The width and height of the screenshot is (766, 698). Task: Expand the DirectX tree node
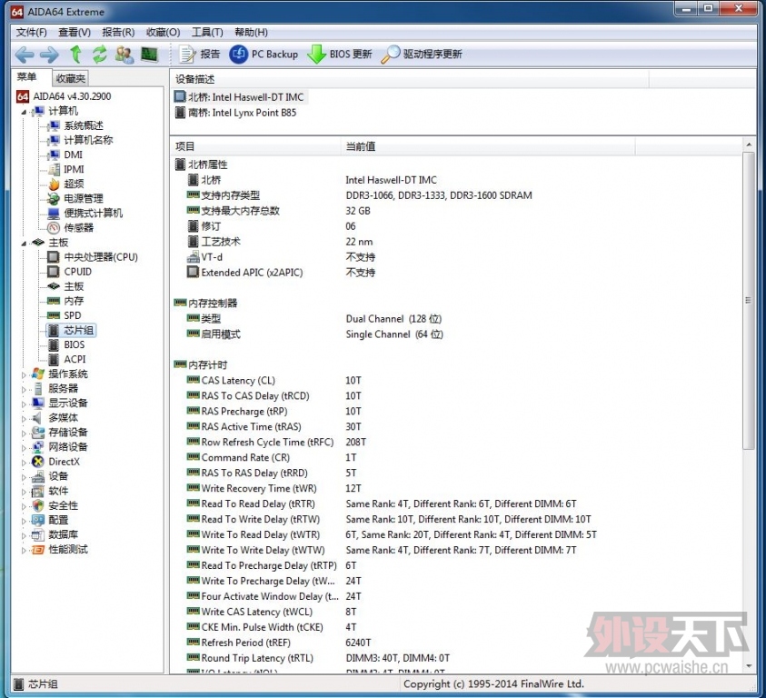pyautogui.click(x=24, y=463)
